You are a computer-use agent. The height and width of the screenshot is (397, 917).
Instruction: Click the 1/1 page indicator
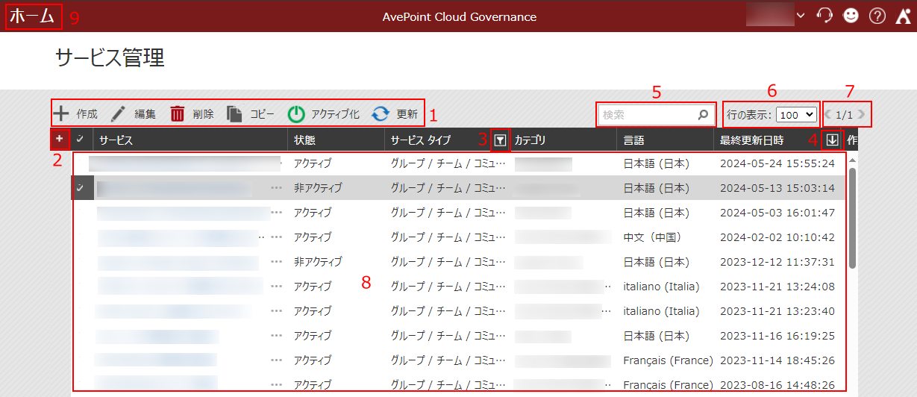click(844, 115)
